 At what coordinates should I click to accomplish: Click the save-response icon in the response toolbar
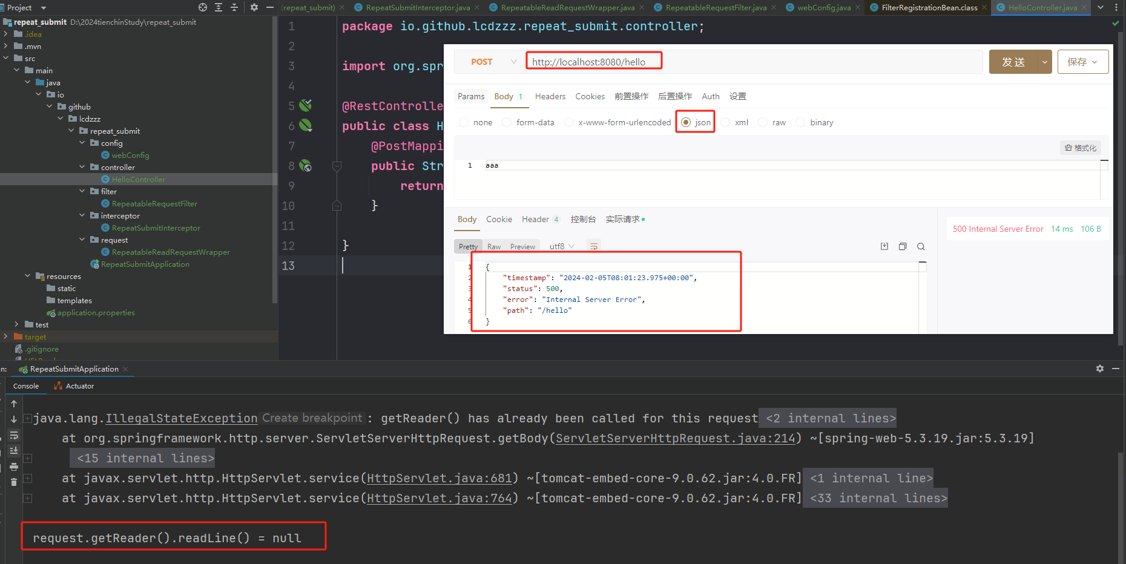point(884,246)
